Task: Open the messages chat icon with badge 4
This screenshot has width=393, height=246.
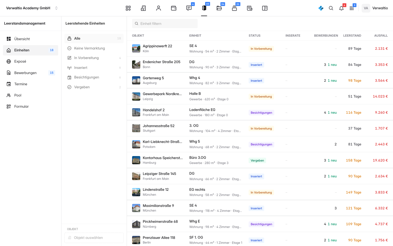Action: 189,8
